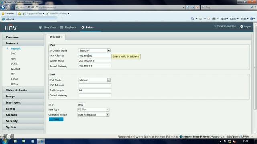The image size is (257, 144).
Task: Click the Add to Favorites Bar icon
Action: [20, 14]
